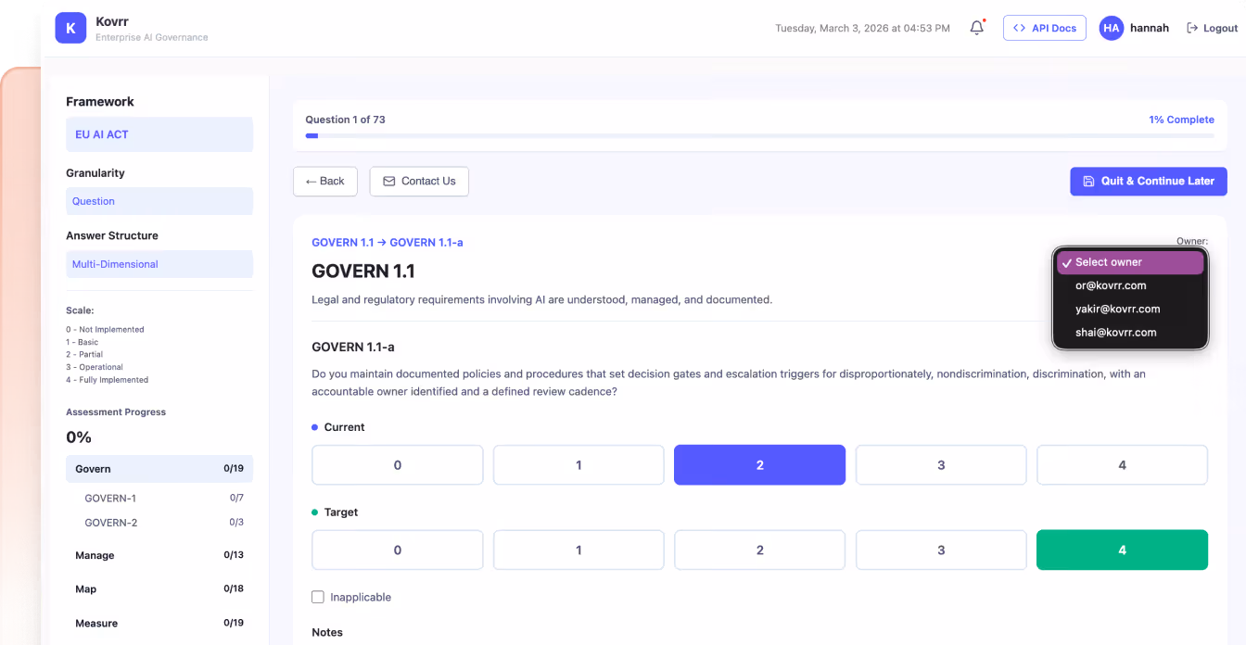
Task: Expand the Manage section
Action: point(159,555)
